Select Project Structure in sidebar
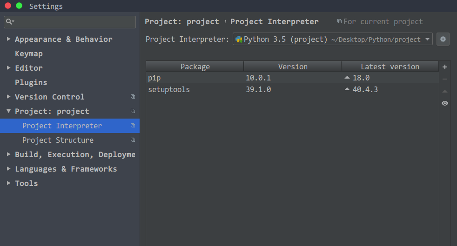 click(58, 140)
